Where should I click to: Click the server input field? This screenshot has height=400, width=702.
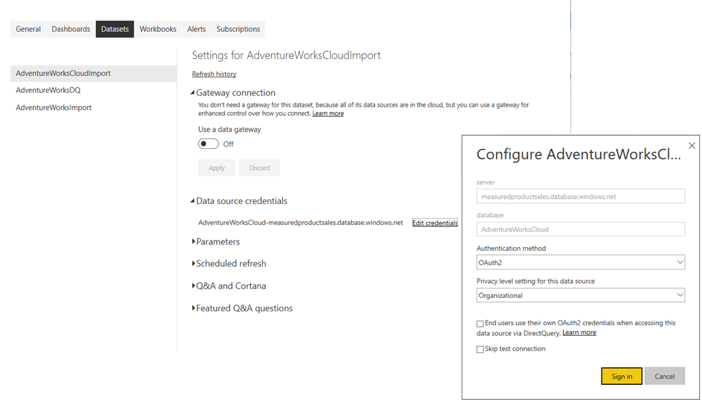tap(580, 195)
